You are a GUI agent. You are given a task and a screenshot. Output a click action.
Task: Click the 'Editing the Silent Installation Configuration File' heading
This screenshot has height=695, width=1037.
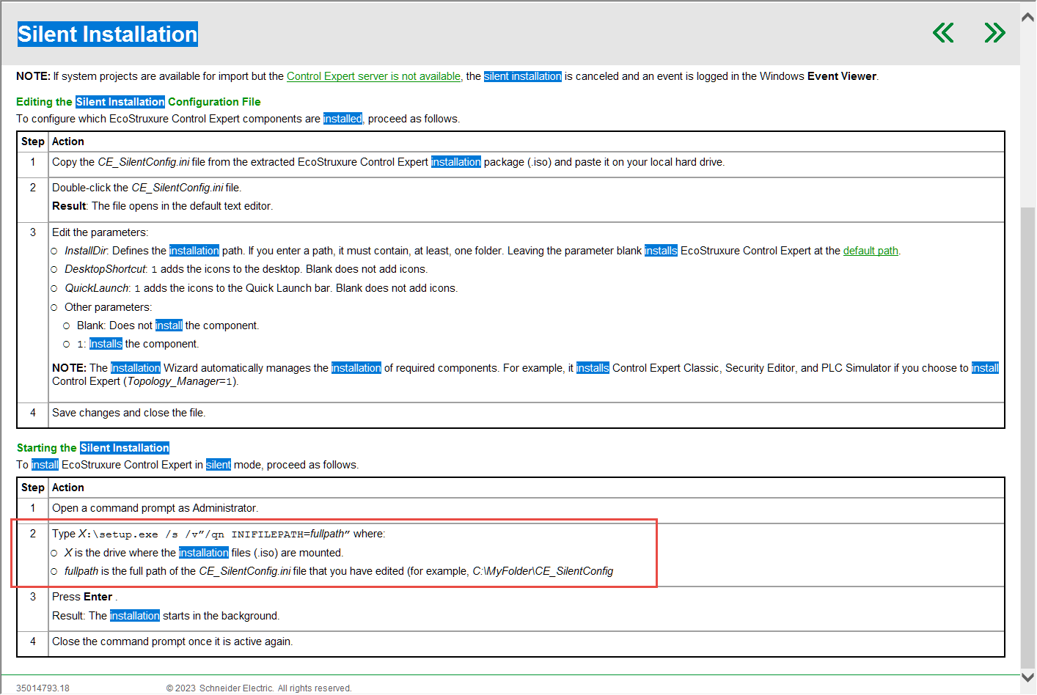tap(139, 102)
